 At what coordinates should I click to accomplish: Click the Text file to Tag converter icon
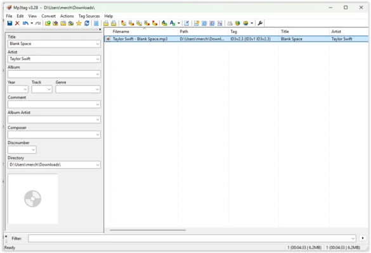(147, 23)
